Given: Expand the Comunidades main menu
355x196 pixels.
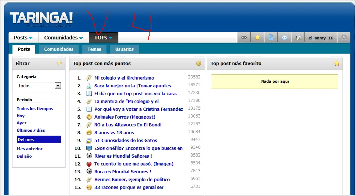Looking at the screenshot, I should click(63, 38).
